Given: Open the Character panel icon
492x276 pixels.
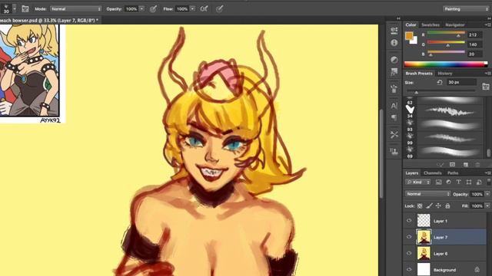Looking at the screenshot, I should pyautogui.click(x=394, y=106).
